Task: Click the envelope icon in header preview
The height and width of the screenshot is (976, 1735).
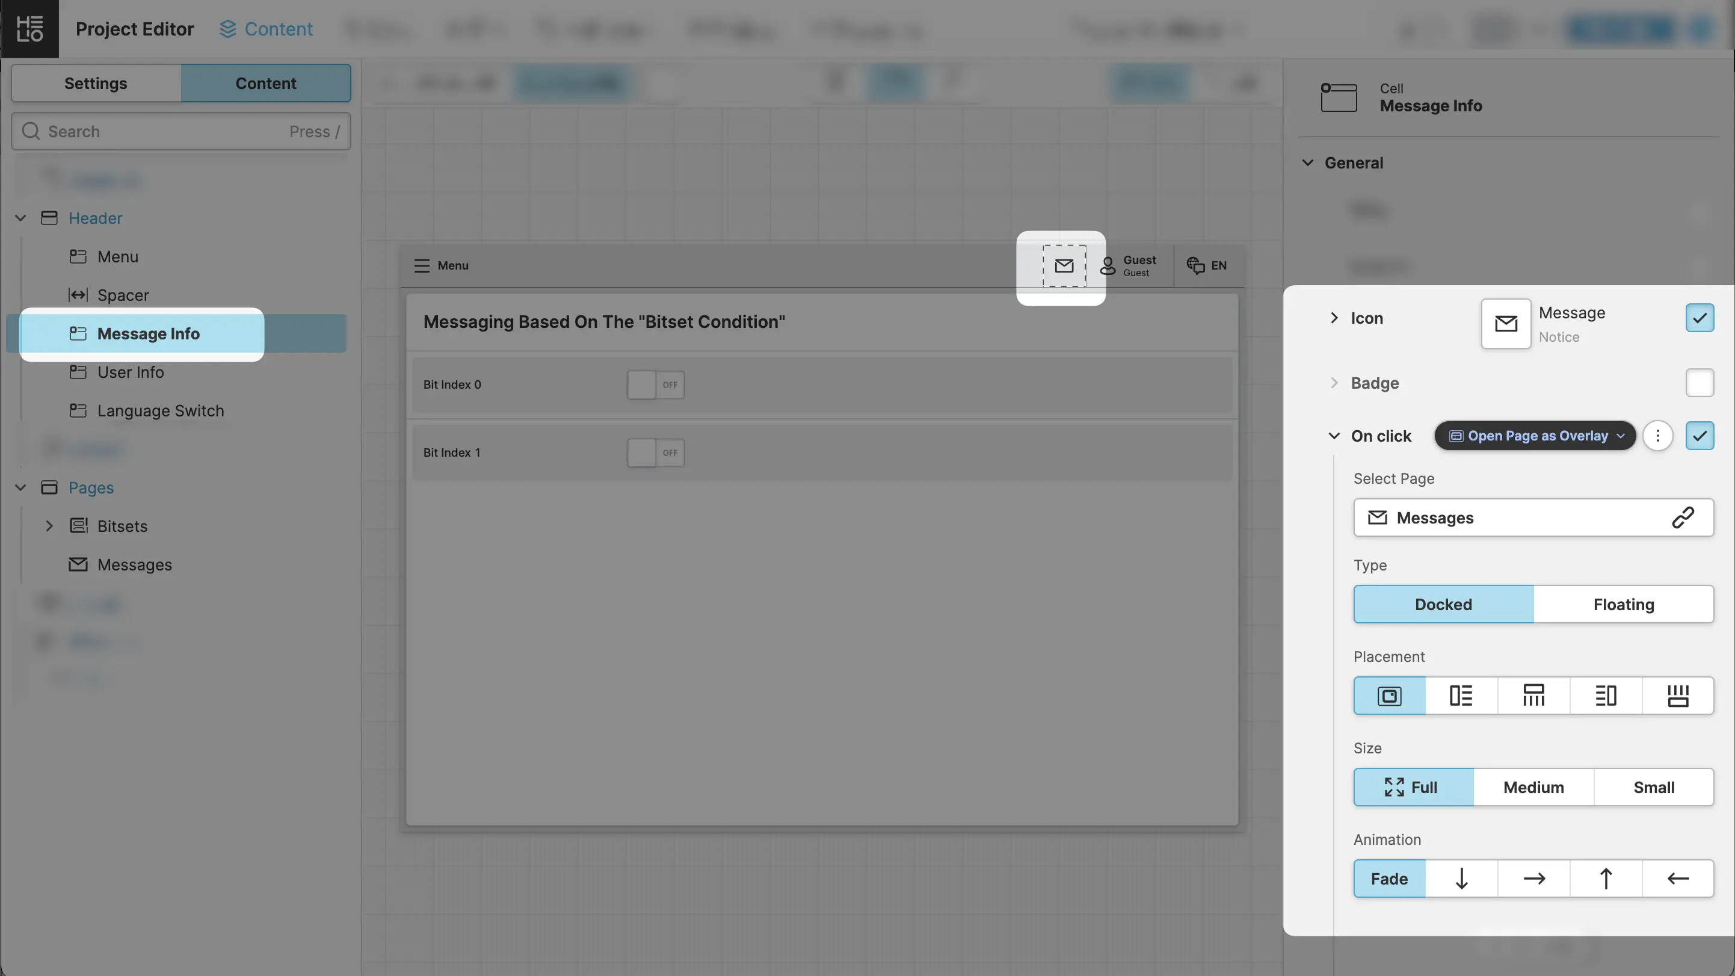Action: point(1064,265)
